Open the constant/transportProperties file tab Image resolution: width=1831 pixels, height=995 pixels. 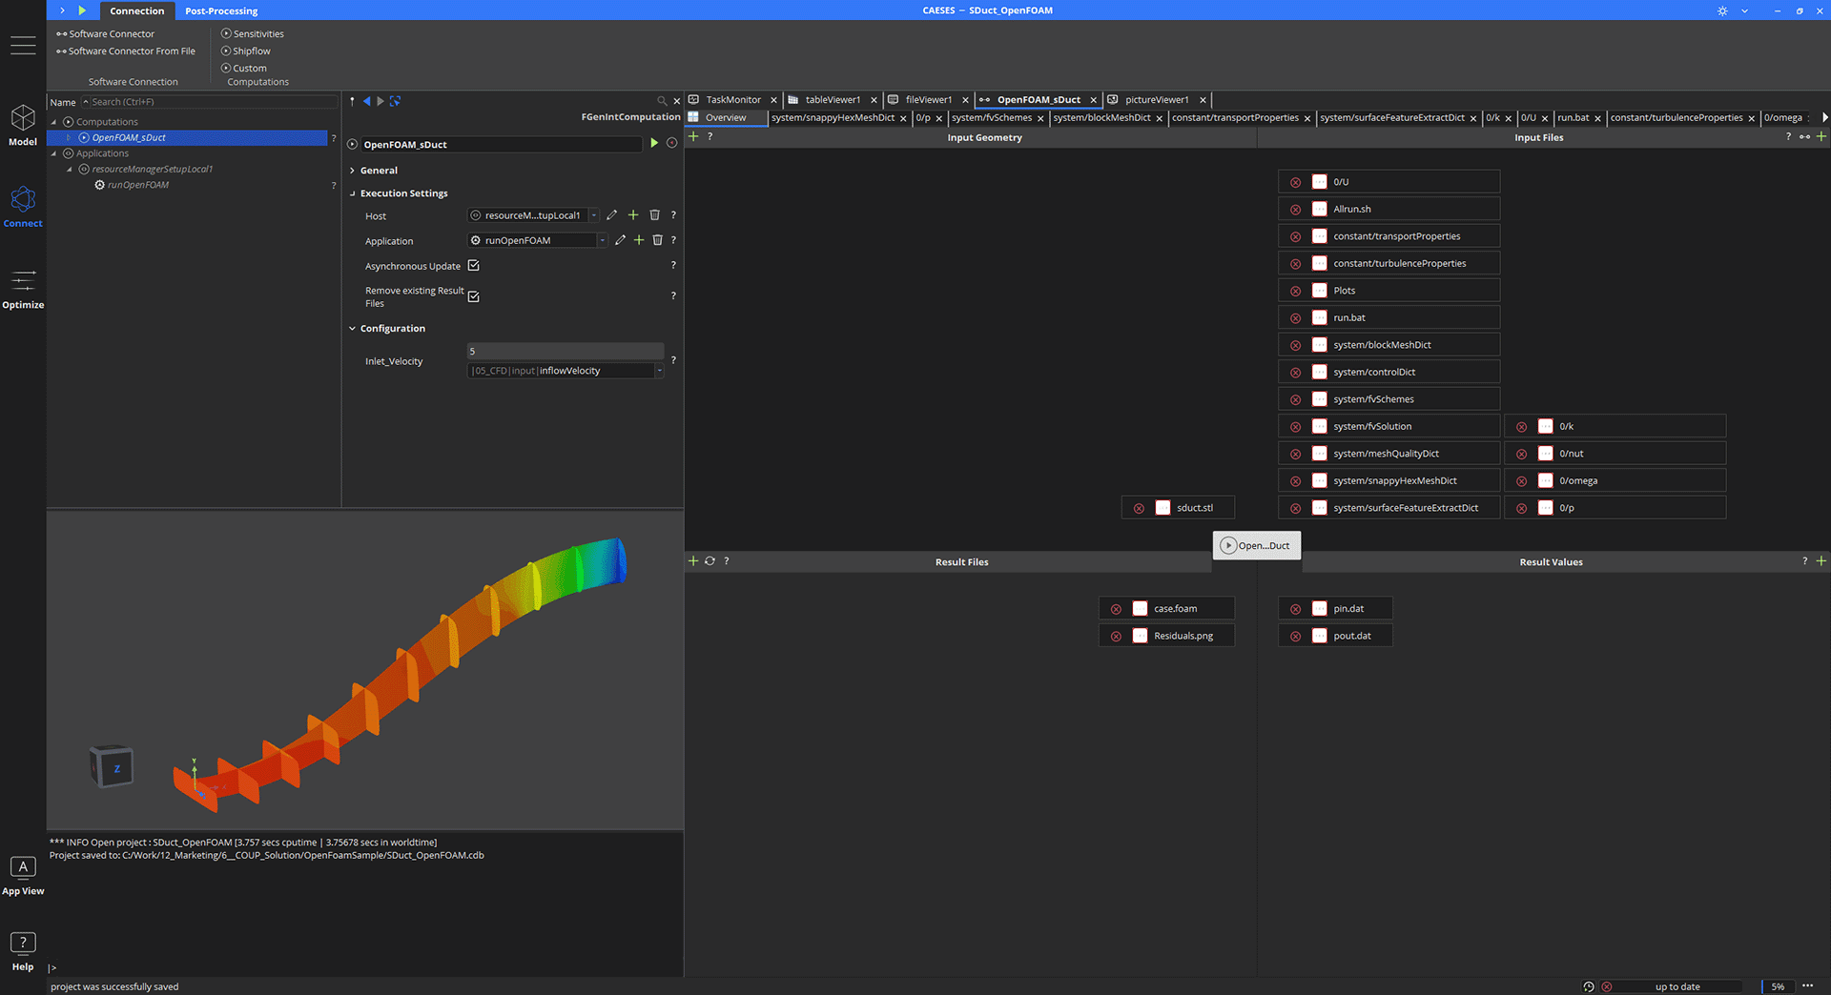point(1235,118)
